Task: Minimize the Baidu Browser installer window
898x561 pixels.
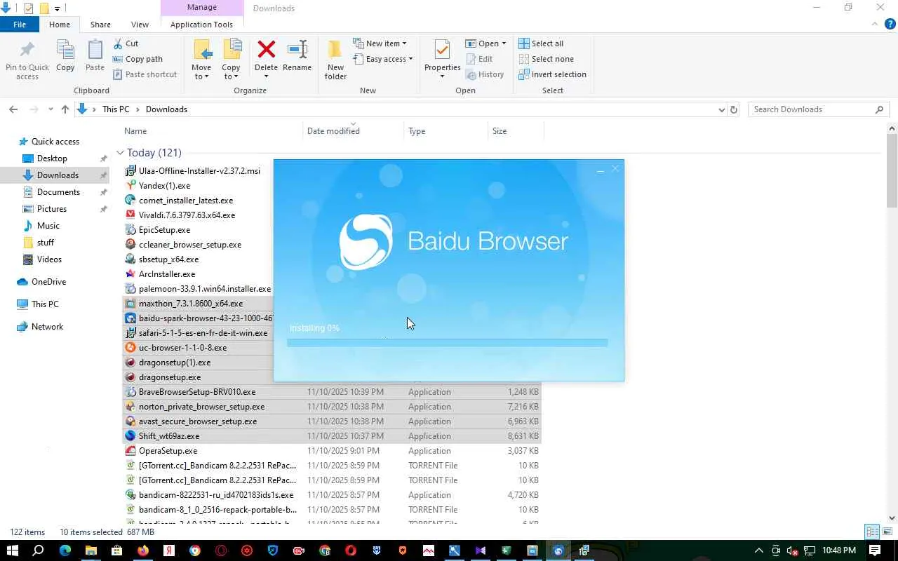Action: (601, 169)
